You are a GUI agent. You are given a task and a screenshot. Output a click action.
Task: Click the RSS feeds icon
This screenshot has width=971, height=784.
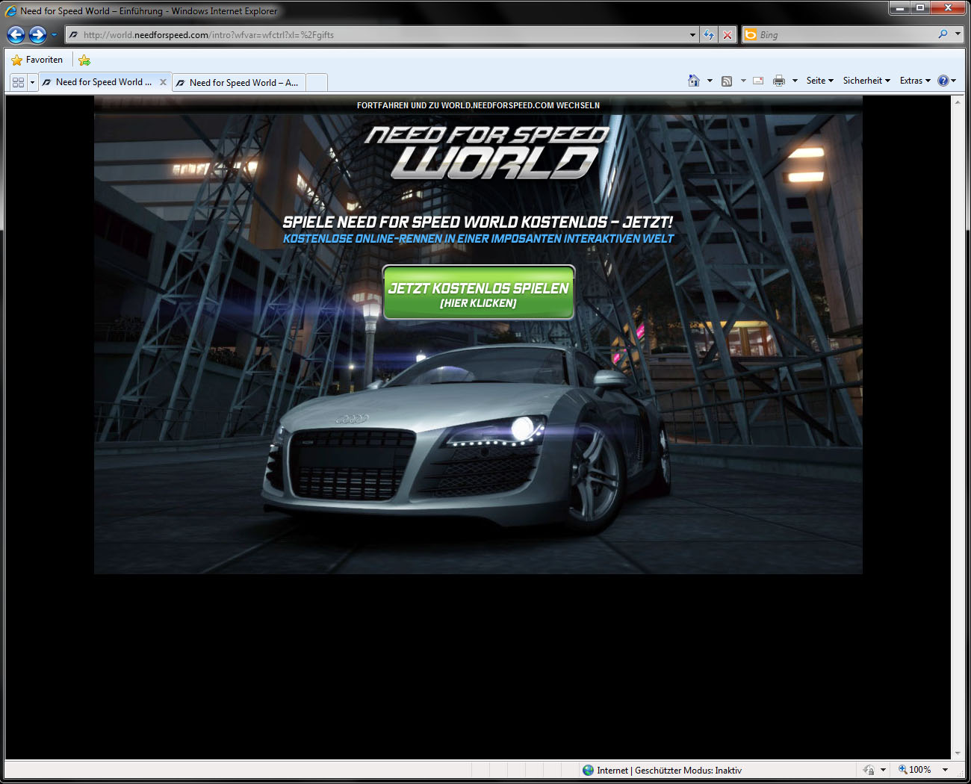[727, 81]
